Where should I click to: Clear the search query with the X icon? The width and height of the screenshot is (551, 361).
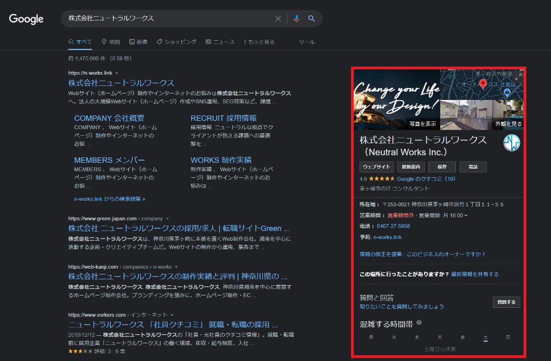(278, 19)
